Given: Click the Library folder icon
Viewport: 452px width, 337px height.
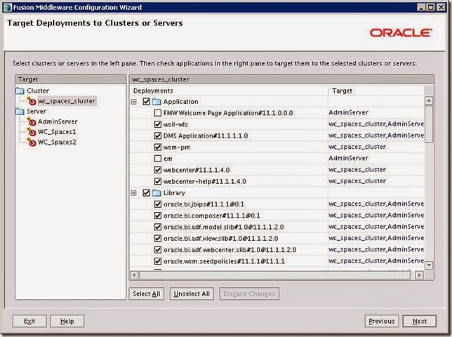Looking at the screenshot, I should (x=157, y=193).
